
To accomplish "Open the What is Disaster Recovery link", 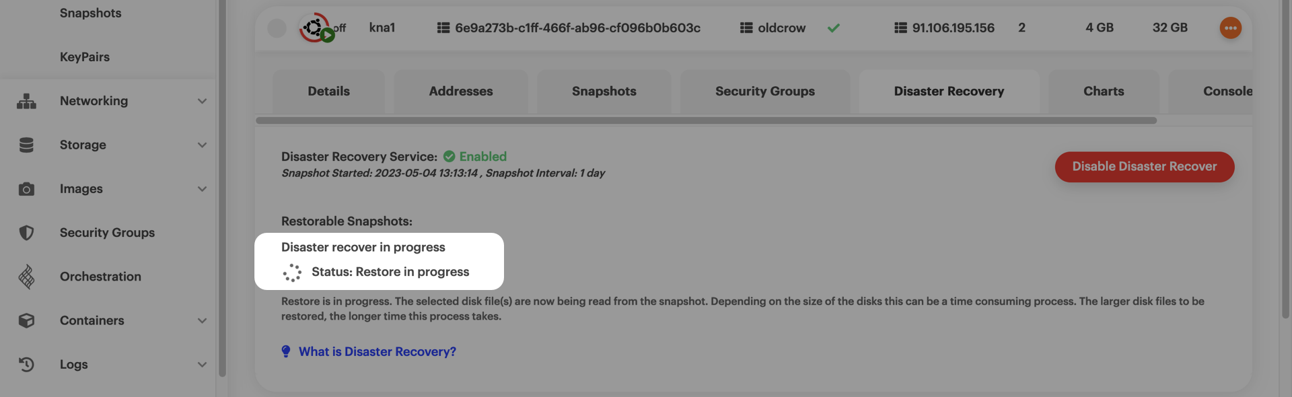I will pyautogui.click(x=377, y=351).
